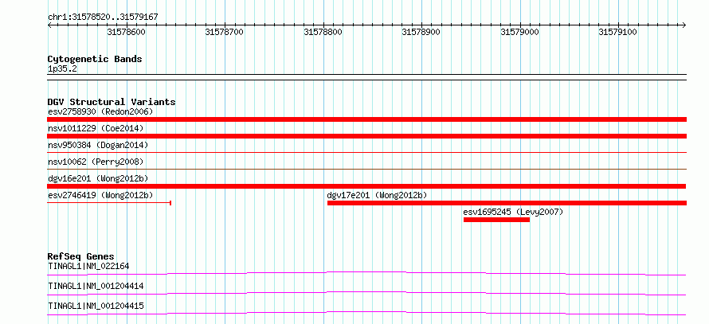Click the RefSeq Genes track title
This screenshot has height=324, width=709.
coord(80,256)
